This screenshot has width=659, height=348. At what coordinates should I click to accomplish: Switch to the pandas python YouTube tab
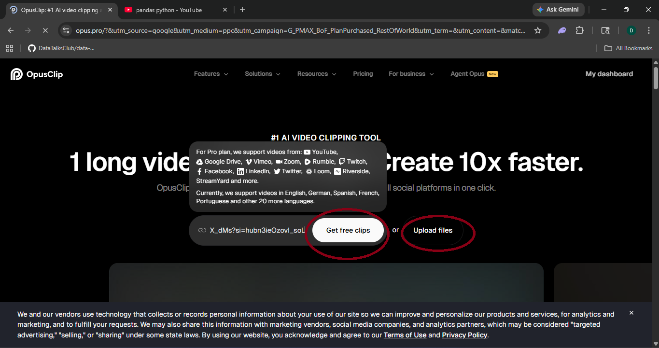(175, 10)
